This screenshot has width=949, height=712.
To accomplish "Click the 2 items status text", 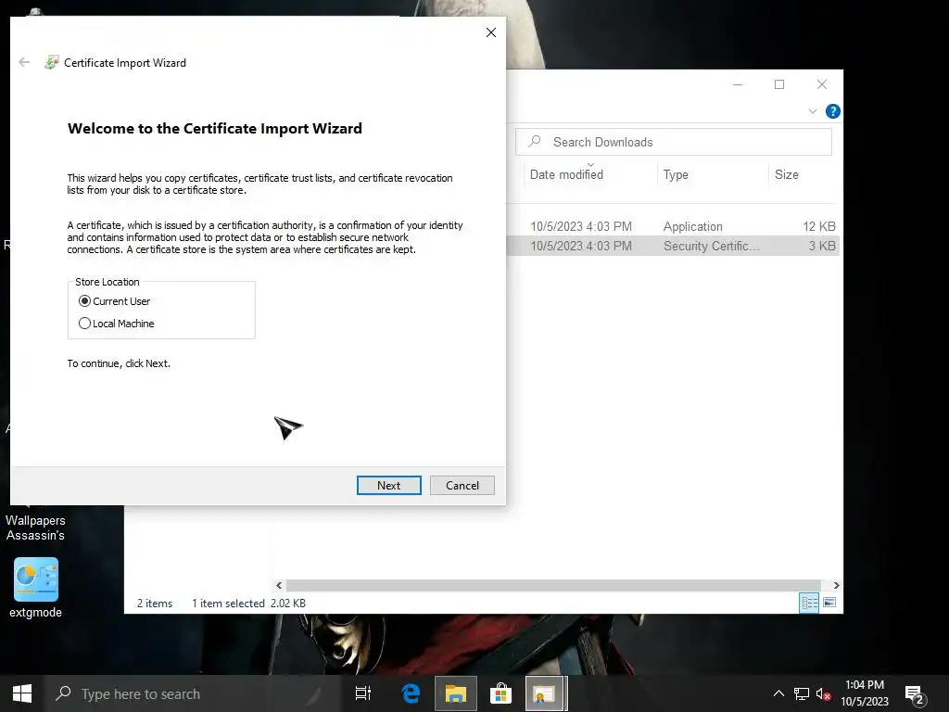I will coord(155,603).
